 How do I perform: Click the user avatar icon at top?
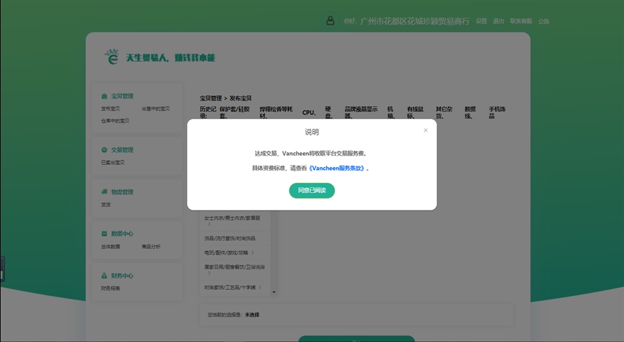coord(330,21)
